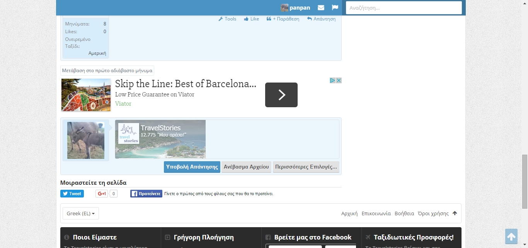This screenshot has width=528, height=248.
Task: Click the blue scroll-to-top arrow button
Action: pos(511,236)
